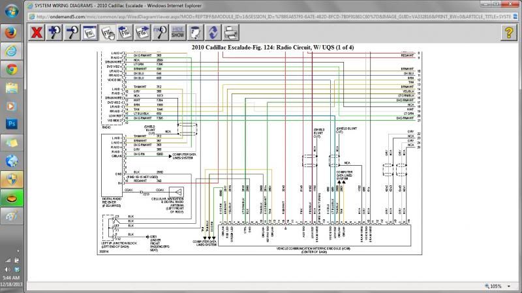
Task: Zoom in with the plus magnifier tool
Action: point(54,33)
